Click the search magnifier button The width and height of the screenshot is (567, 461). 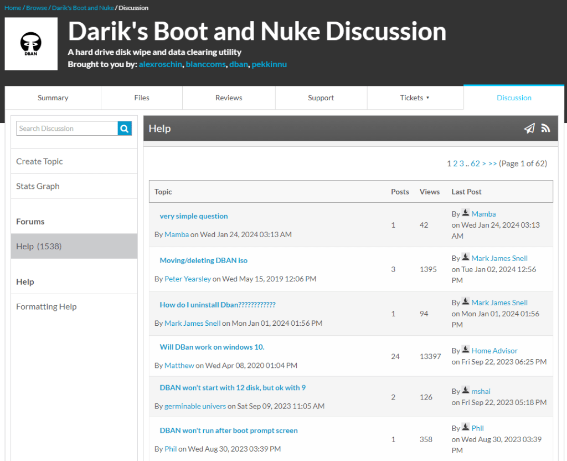pos(125,129)
